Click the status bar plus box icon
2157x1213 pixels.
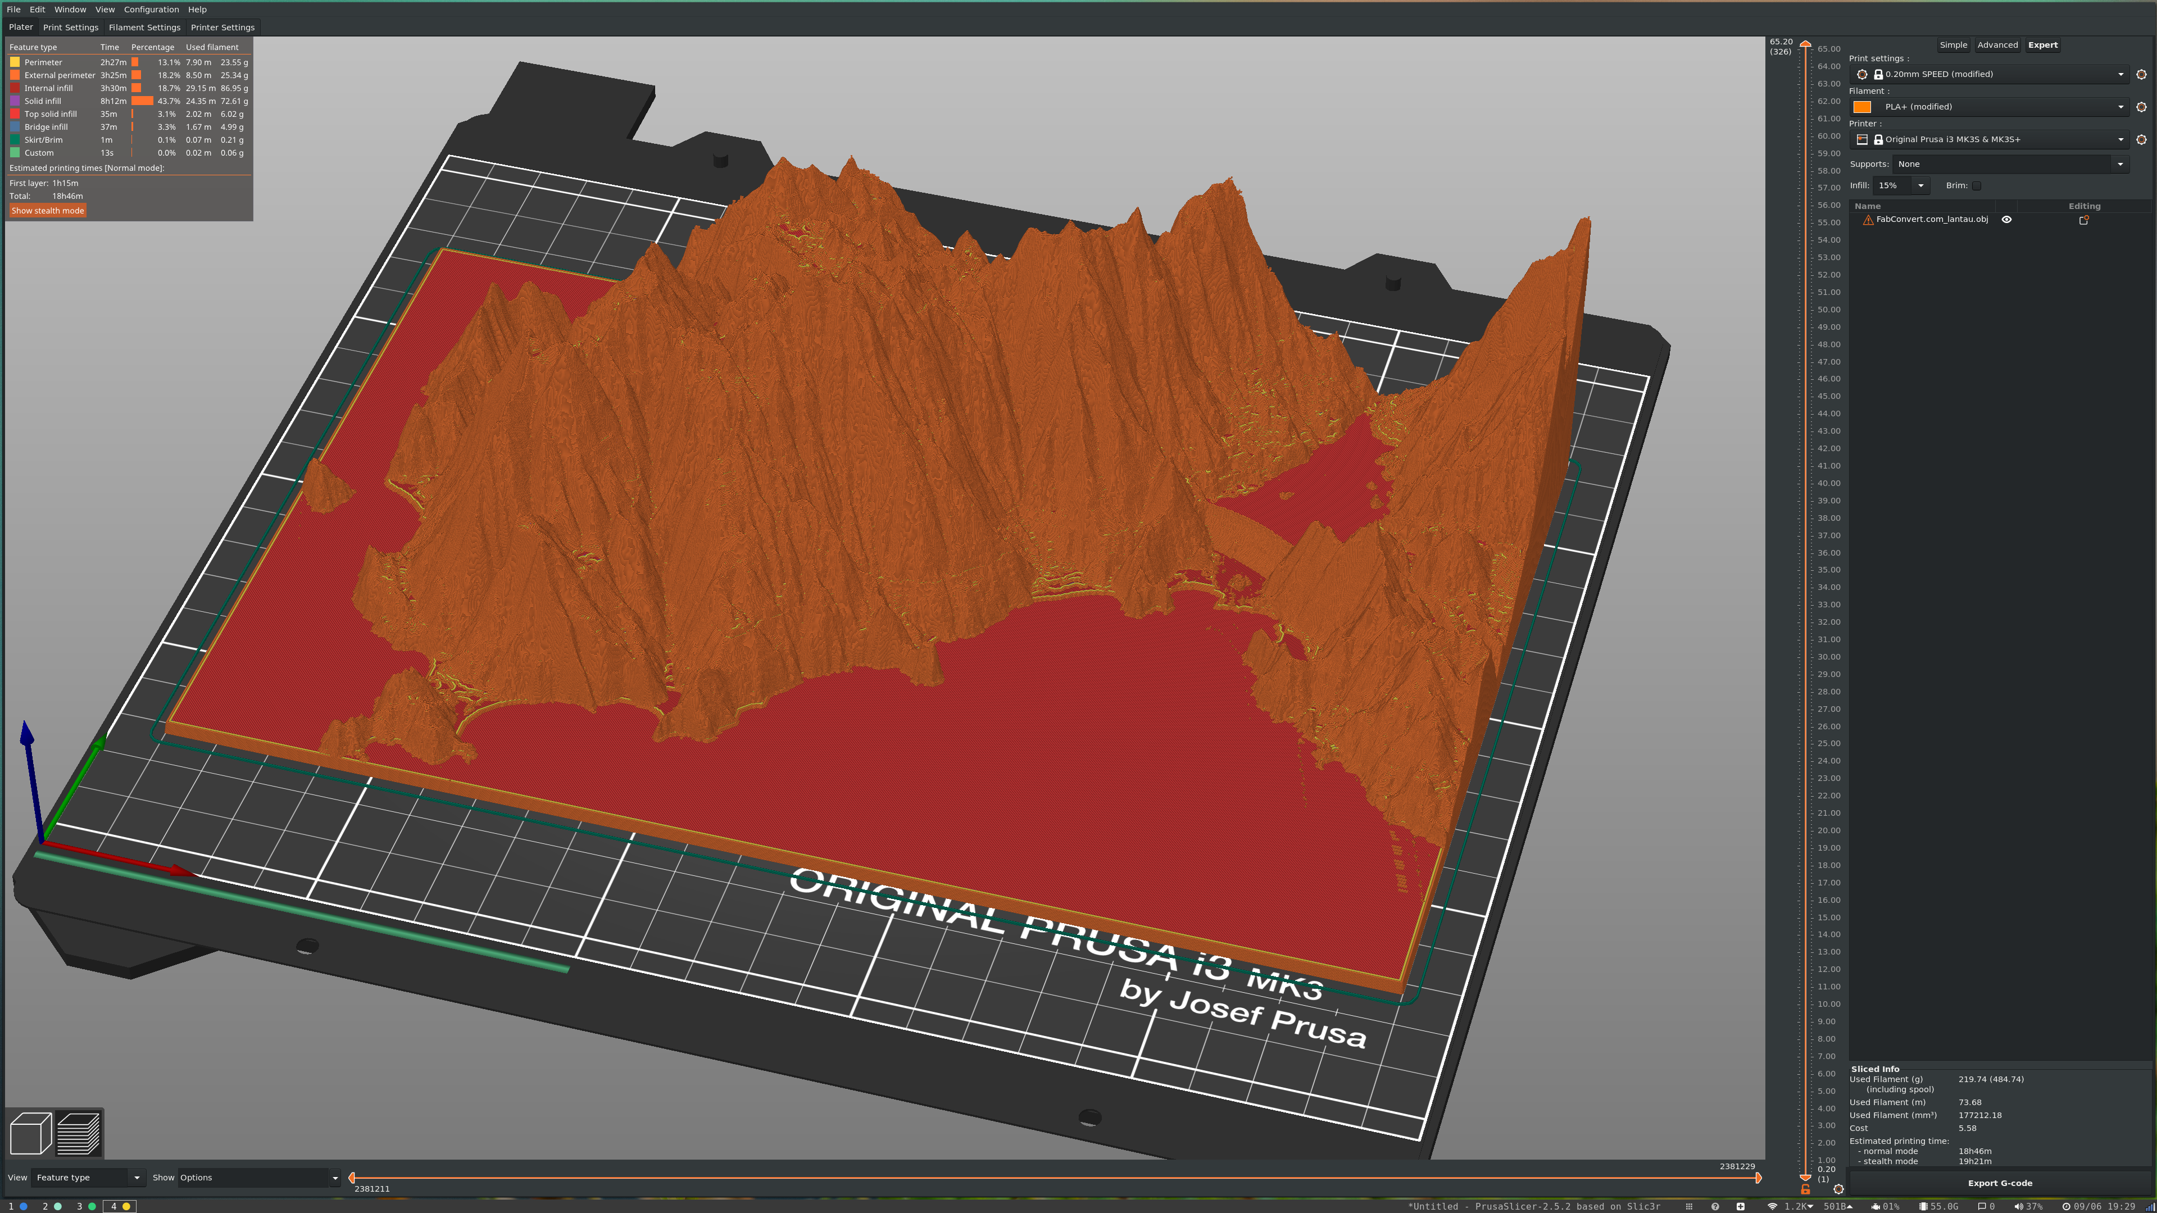[1740, 1206]
